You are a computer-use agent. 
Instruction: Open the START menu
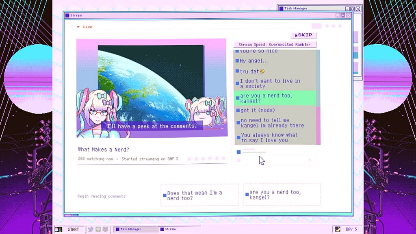(69, 229)
